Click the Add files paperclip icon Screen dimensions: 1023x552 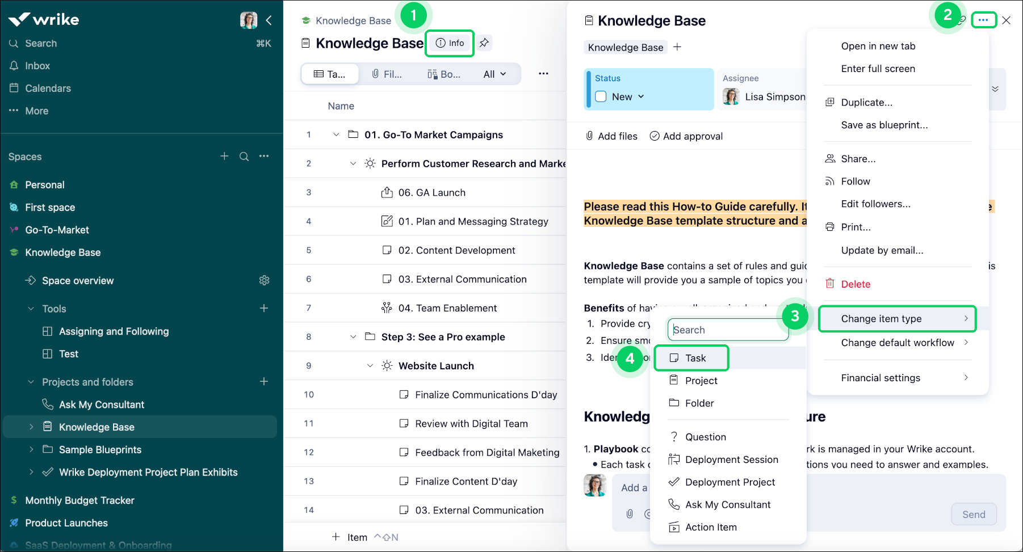point(589,136)
